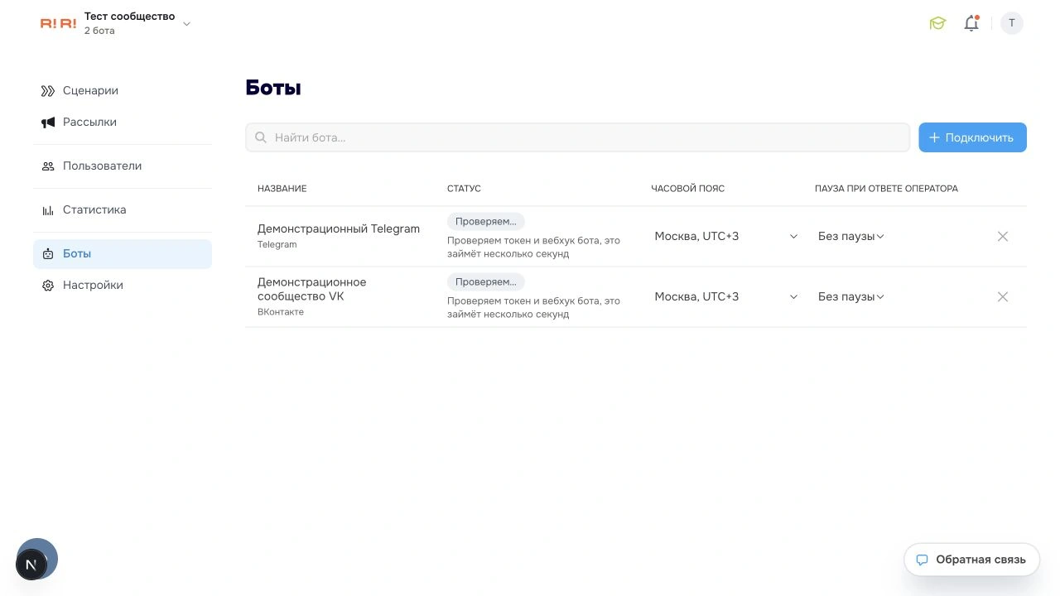Click the Подключить button
The width and height of the screenshot is (1060, 596).
pos(972,137)
